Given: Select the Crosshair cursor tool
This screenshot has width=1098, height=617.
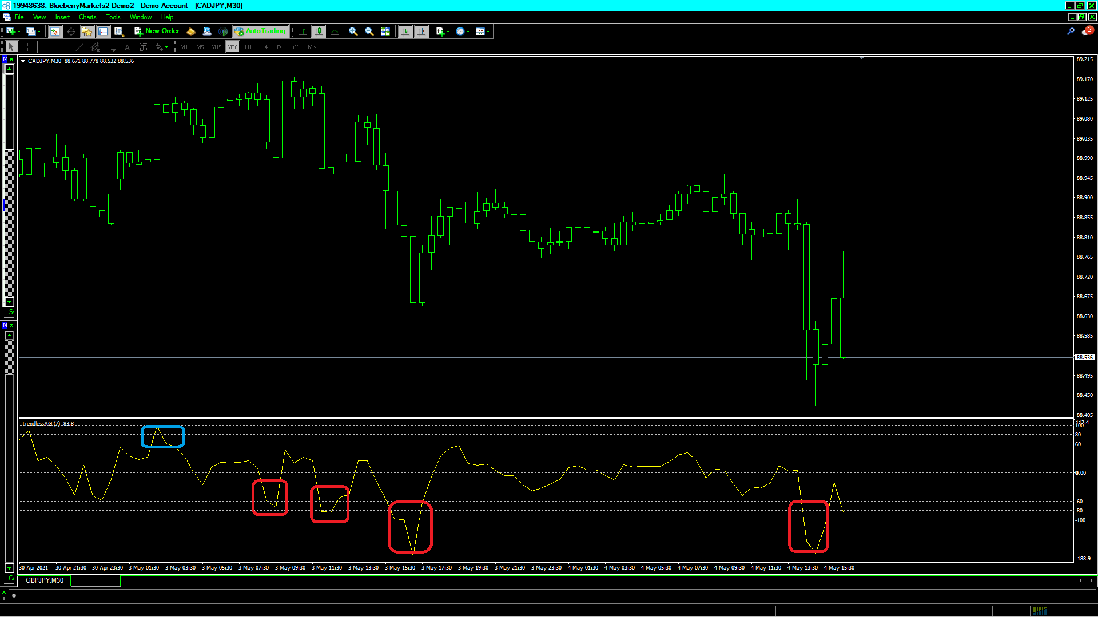Looking at the screenshot, I should pos(27,47).
